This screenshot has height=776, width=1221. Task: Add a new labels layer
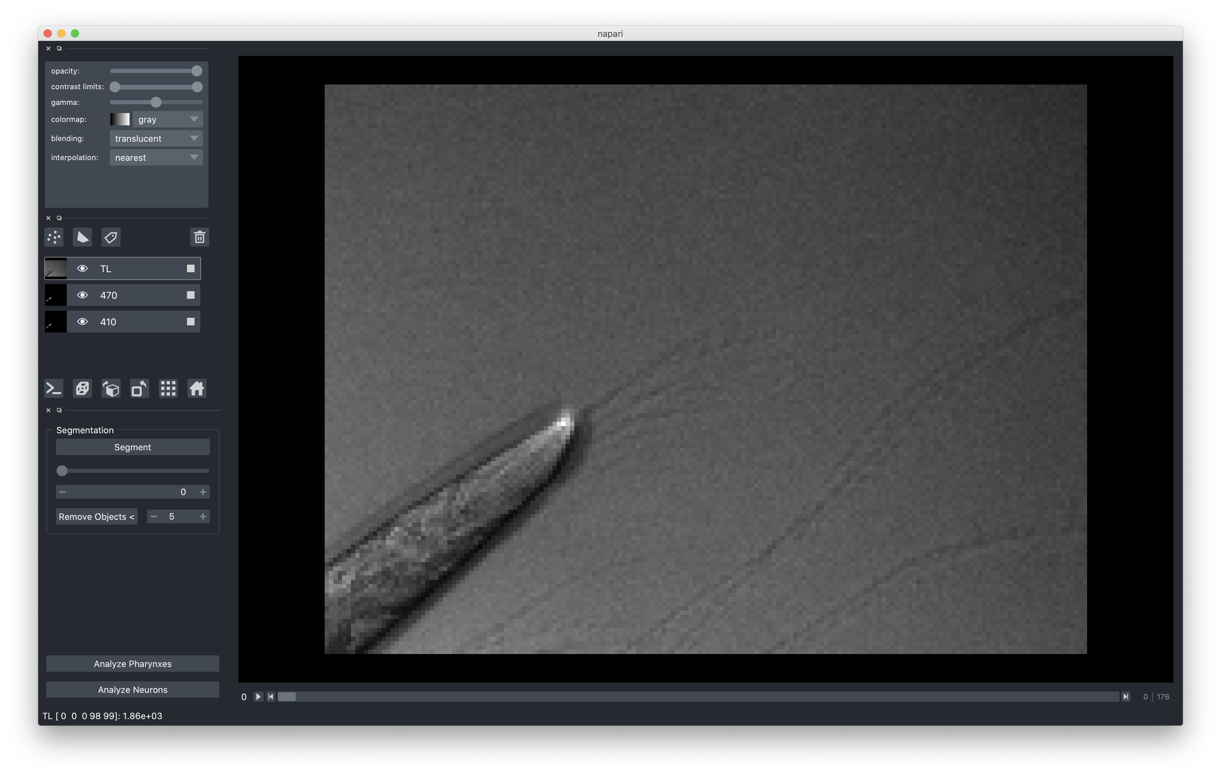tap(110, 237)
